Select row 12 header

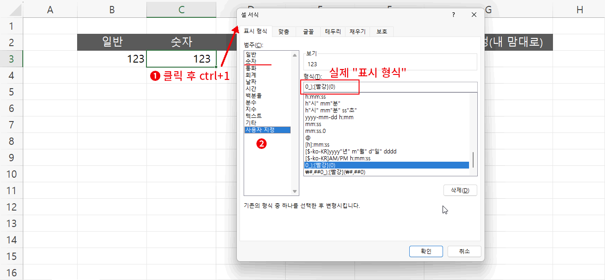[11, 207]
